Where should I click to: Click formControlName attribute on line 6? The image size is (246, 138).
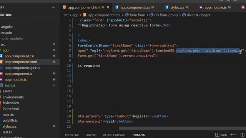coord(93,45)
